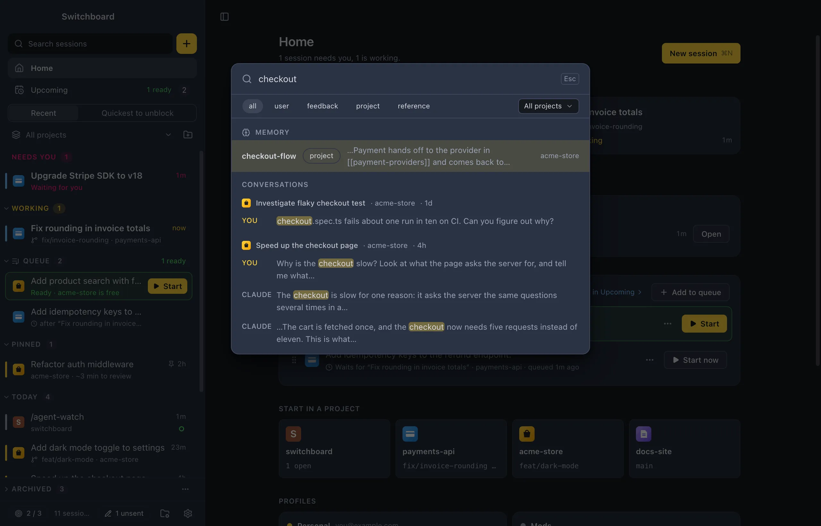Viewport: 821px width, 526px height.
Task: Select the feedback filter tab
Action: 322,106
